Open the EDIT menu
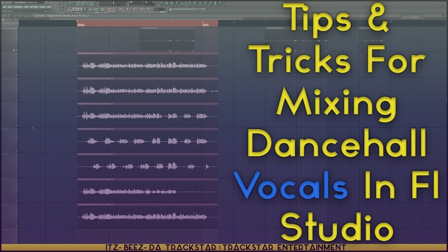 10,7
